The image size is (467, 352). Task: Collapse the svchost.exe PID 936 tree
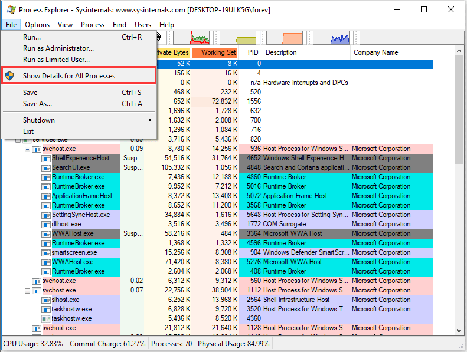[27, 149]
